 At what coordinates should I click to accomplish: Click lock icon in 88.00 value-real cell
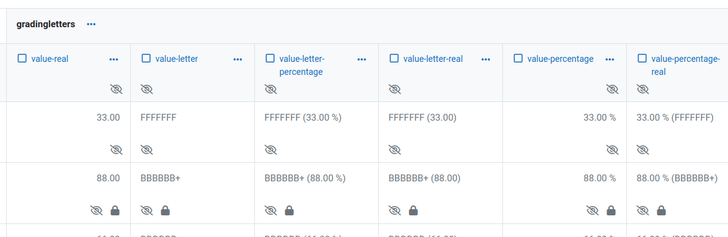pos(115,210)
